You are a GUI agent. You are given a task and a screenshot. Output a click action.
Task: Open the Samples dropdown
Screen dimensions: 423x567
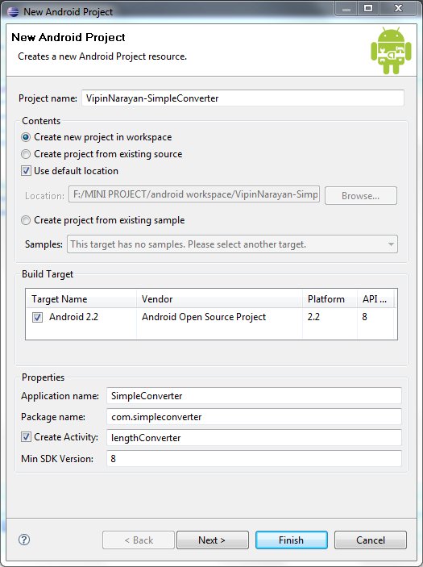click(x=232, y=244)
